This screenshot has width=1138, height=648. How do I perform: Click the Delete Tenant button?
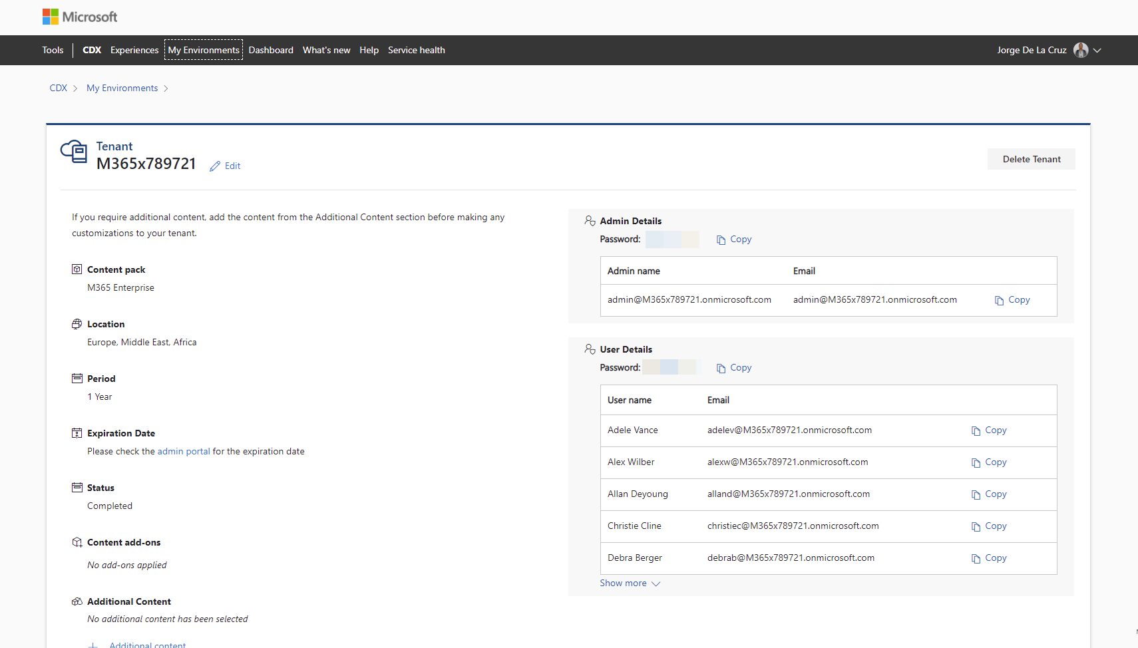(x=1032, y=159)
